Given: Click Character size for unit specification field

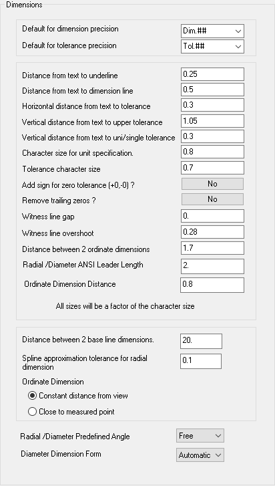Looking at the screenshot, I should point(212,152).
